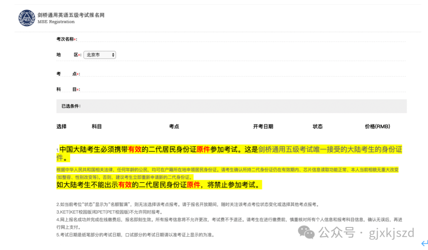Click note 2 about 名额暂满 status
The height and width of the screenshot is (250, 428).
188,204
